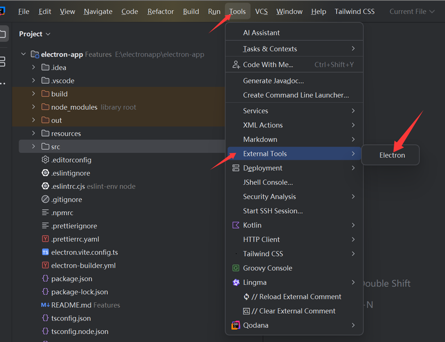Screen dimensions: 445x342
Task: Click the .gitignore file icon
Action: point(45,199)
